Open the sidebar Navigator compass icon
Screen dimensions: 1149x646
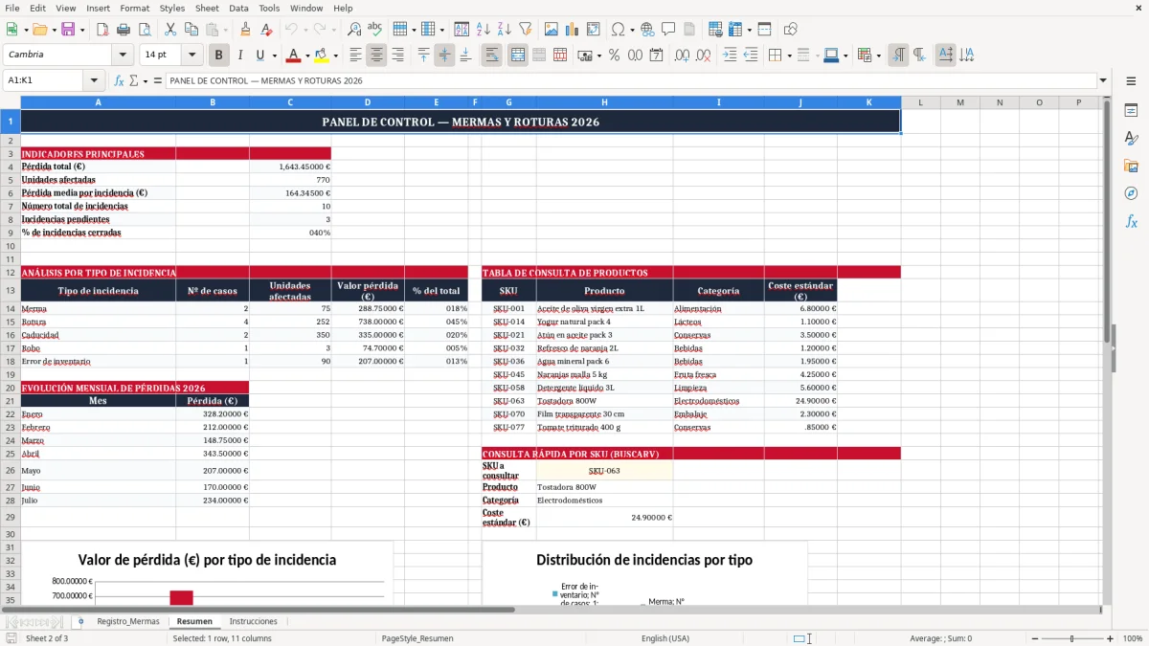[x=1131, y=193]
